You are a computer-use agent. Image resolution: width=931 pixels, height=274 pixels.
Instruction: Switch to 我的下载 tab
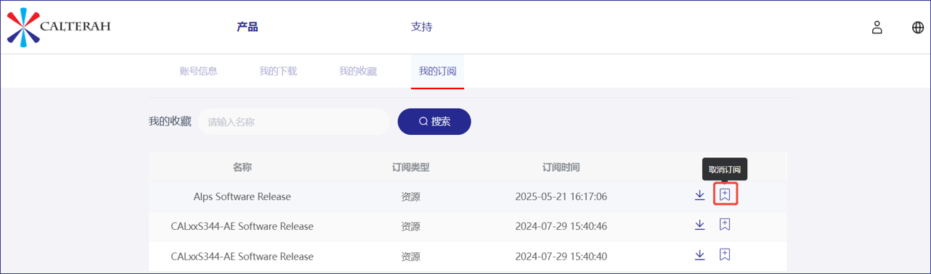(278, 71)
